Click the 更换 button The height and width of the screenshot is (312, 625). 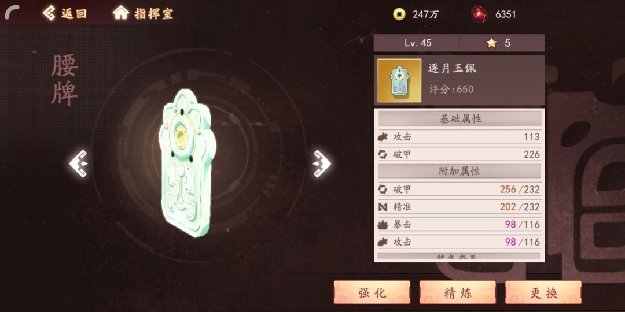coord(543,292)
